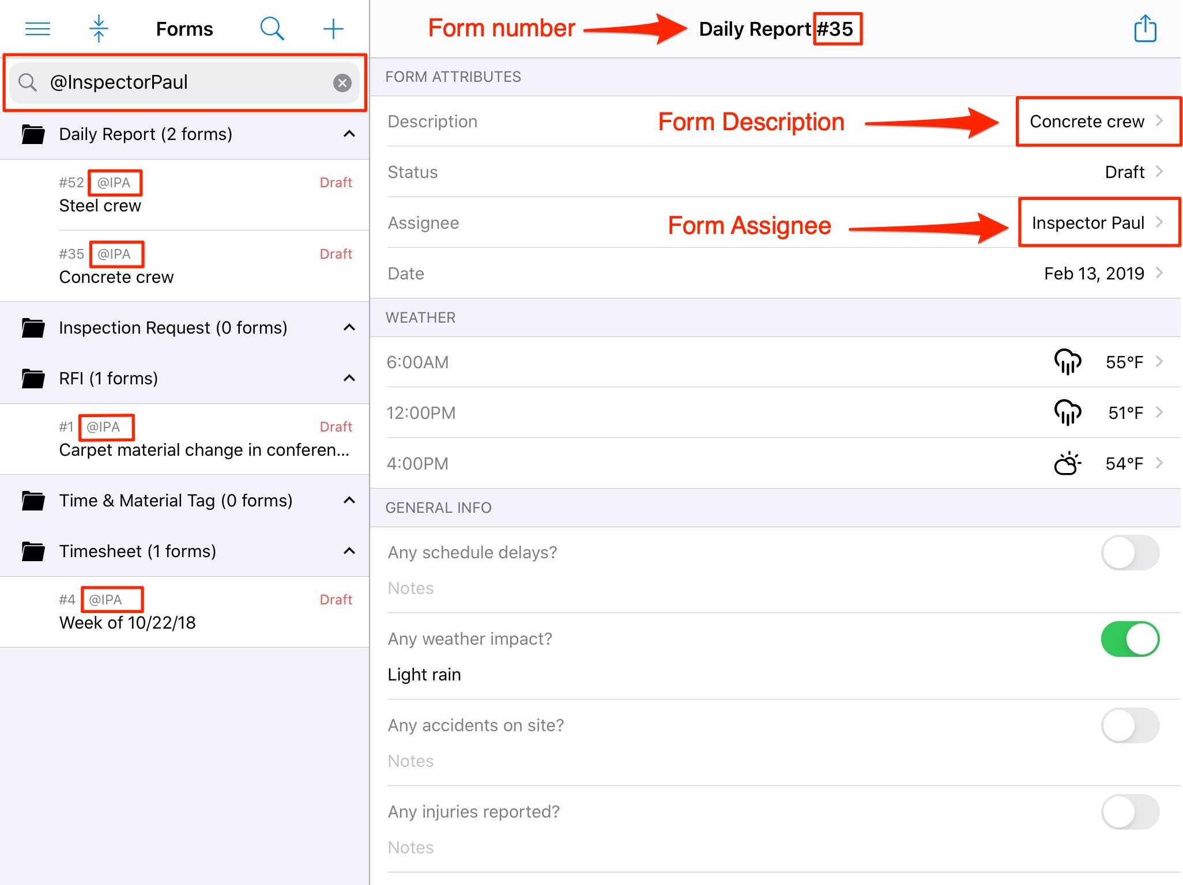Viewport: 1183px width, 885px height.
Task: Collapse the RFI folder chevron
Action: coord(349,379)
